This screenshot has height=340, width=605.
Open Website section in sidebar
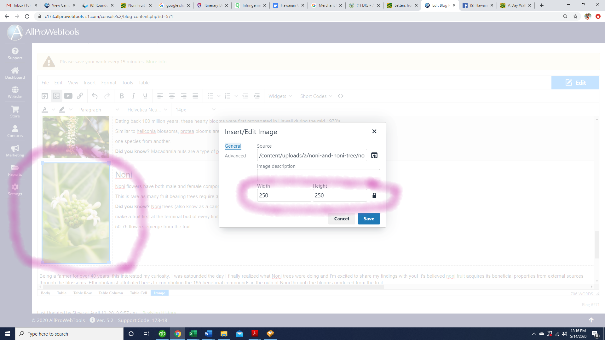tap(15, 92)
